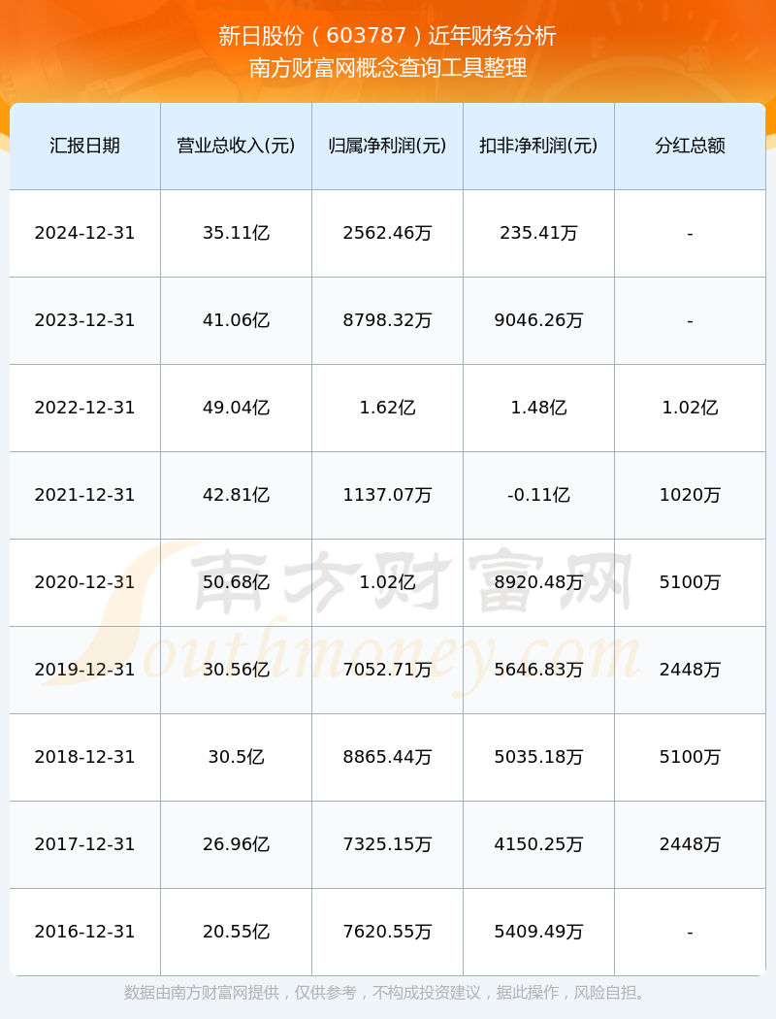This screenshot has width=776, height=1019.
Task: Select the 2022-12-31 date cell
Action: [x=85, y=408]
